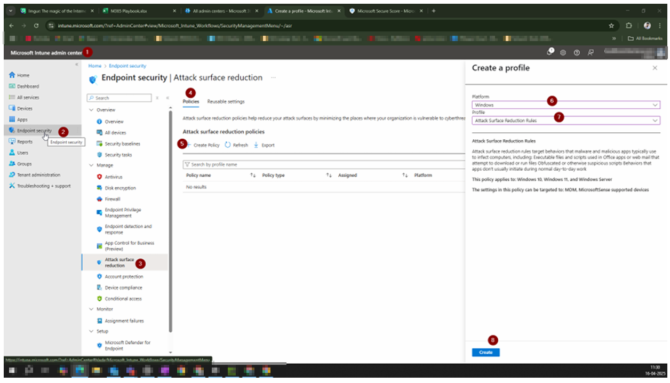The width and height of the screenshot is (670, 383).
Task: Click Export in the policies toolbar
Action: click(265, 145)
